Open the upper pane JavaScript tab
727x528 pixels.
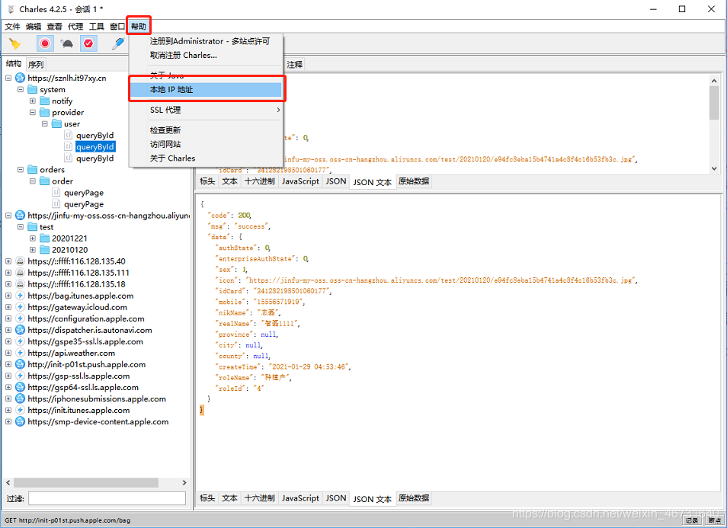(300, 181)
